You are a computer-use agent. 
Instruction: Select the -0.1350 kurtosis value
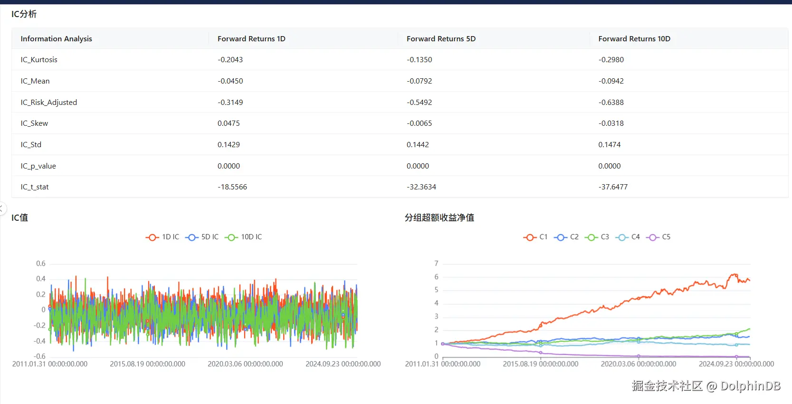(420, 60)
